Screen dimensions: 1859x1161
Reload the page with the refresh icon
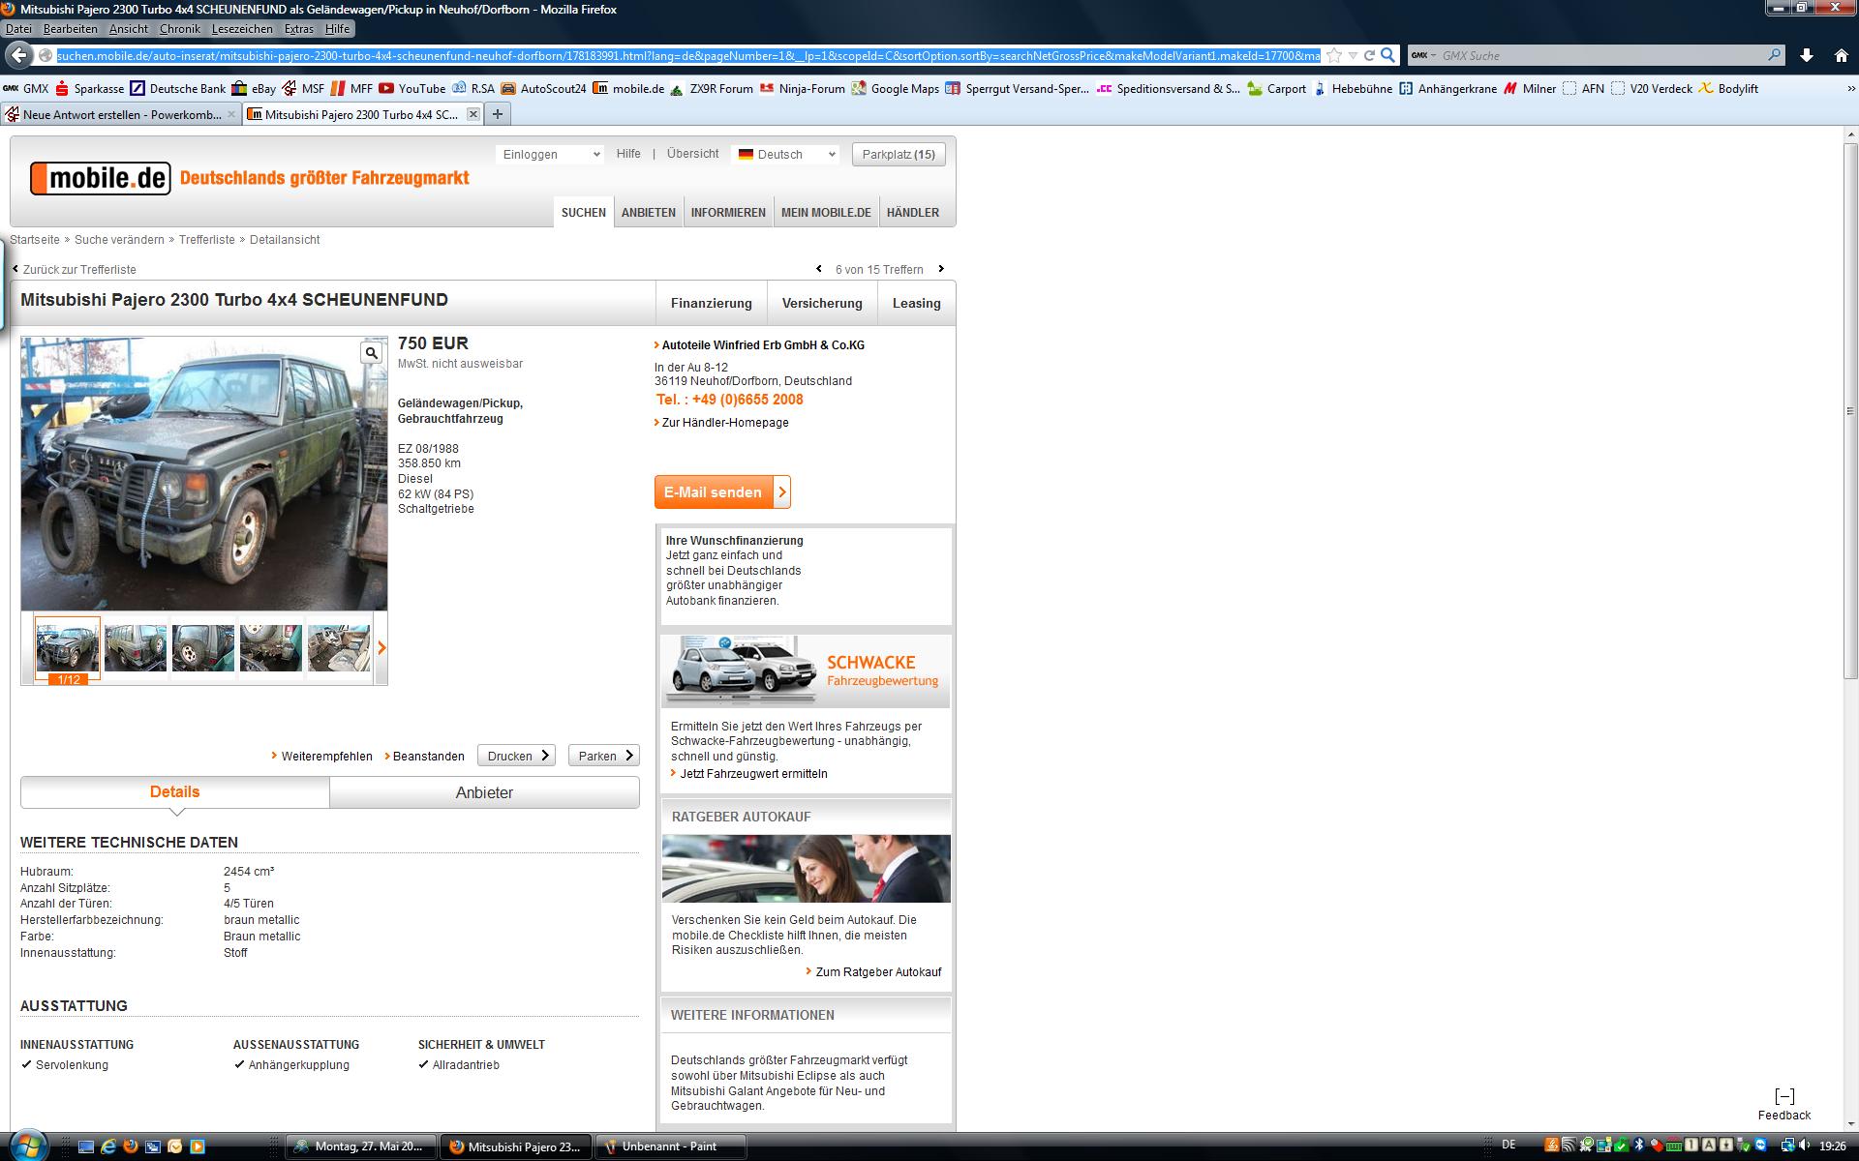point(1369,56)
